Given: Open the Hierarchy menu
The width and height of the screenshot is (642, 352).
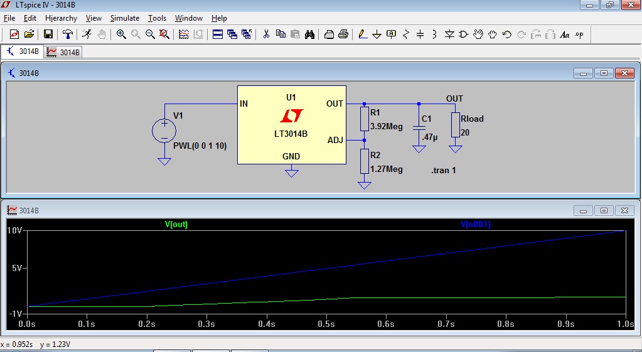Looking at the screenshot, I should click(x=61, y=18).
